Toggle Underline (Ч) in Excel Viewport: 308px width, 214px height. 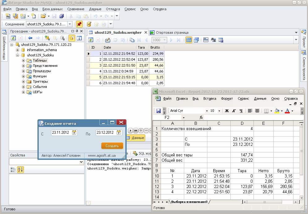(241, 111)
